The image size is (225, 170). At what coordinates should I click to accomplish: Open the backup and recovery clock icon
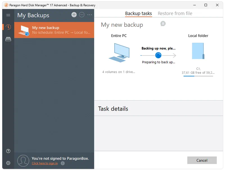pyautogui.click(x=8, y=27)
